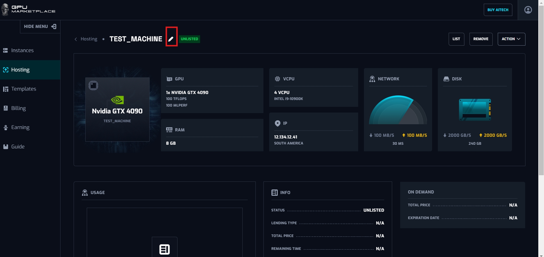Click the Usage panel header icon
This screenshot has height=257, width=544.
tap(85, 193)
